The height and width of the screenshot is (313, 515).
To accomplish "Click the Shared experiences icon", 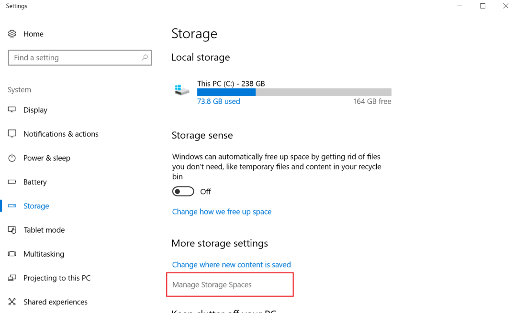I will click(12, 302).
